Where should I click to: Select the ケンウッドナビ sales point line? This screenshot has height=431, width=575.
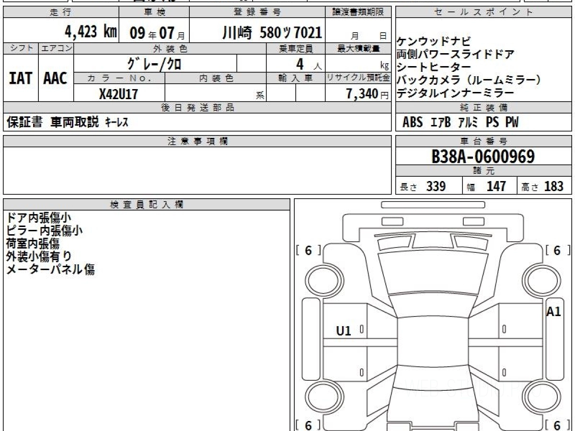pos(434,41)
